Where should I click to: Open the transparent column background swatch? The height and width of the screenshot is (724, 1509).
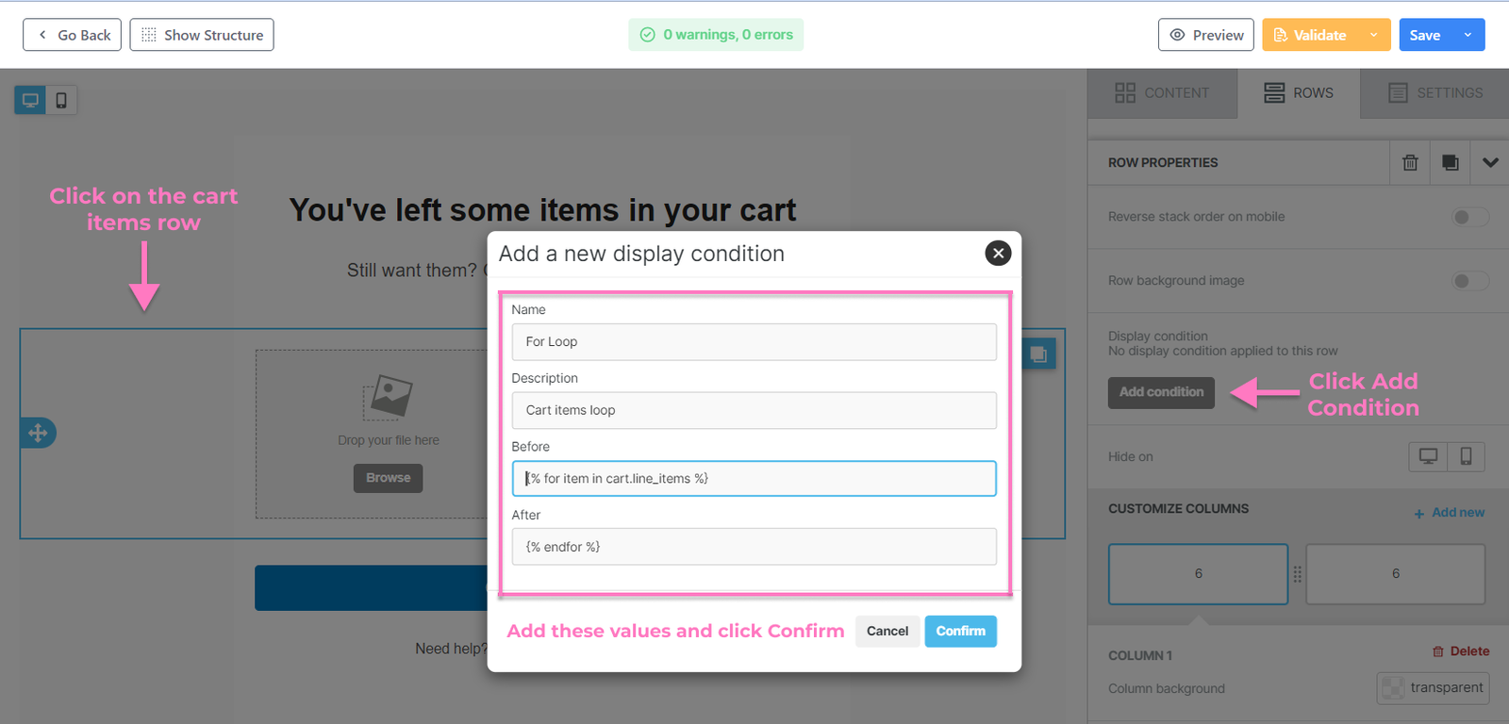1393,688
